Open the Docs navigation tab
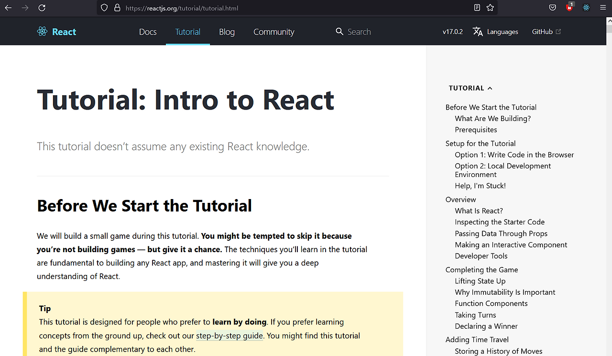This screenshot has height=356, width=612. [148, 32]
